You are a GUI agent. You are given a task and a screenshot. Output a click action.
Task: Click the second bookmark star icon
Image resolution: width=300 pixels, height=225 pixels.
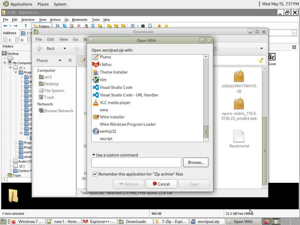(166, 26)
